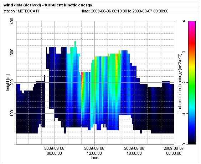Click the 'turbulent kinetic energy [m^2/s^2]' colorbar label
The image size is (201, 164).
click(180, 83)
